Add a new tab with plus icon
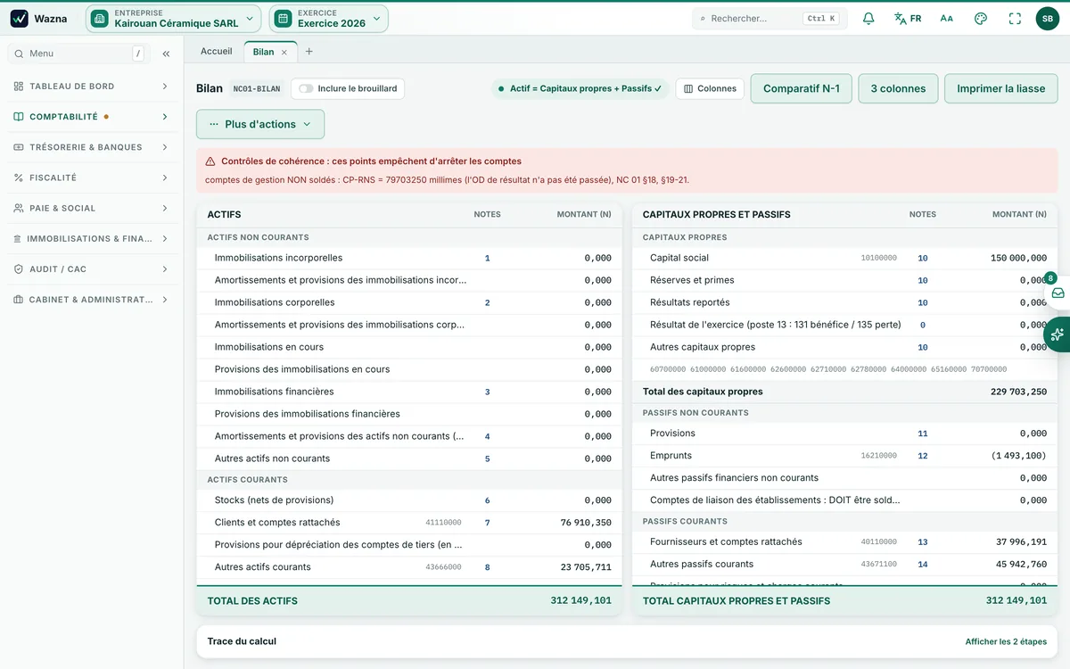The image size is (1070, 669). (309, 52)
